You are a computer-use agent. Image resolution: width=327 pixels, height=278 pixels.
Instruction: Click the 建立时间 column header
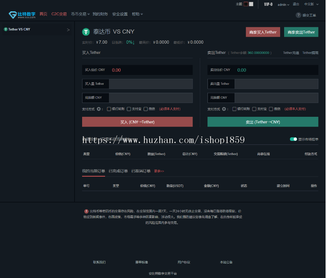[283, 186]
